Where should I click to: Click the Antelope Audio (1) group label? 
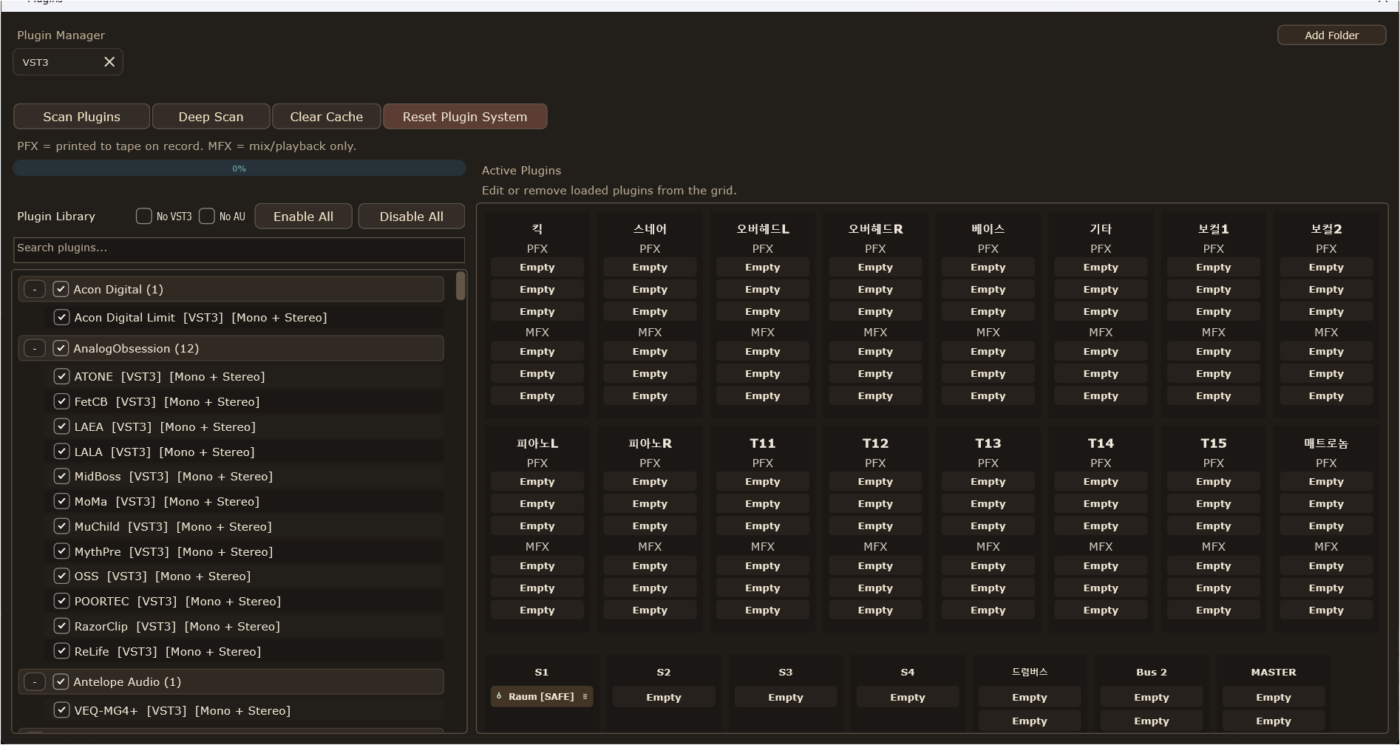coord(127,681)
